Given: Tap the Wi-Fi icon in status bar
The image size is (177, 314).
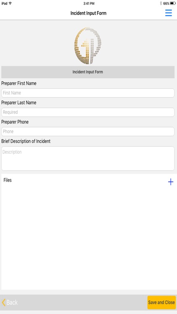Looking at the screenshot, I should (x=10, y=3).
